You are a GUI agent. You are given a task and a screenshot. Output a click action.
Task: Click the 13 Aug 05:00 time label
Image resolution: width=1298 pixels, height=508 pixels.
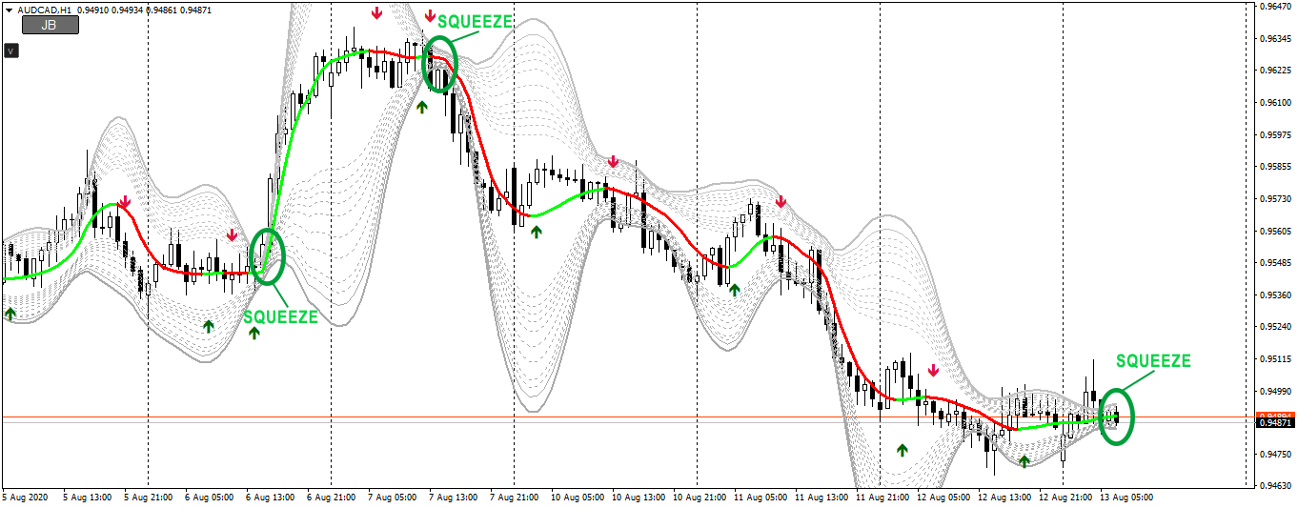tap(1126, 498)
